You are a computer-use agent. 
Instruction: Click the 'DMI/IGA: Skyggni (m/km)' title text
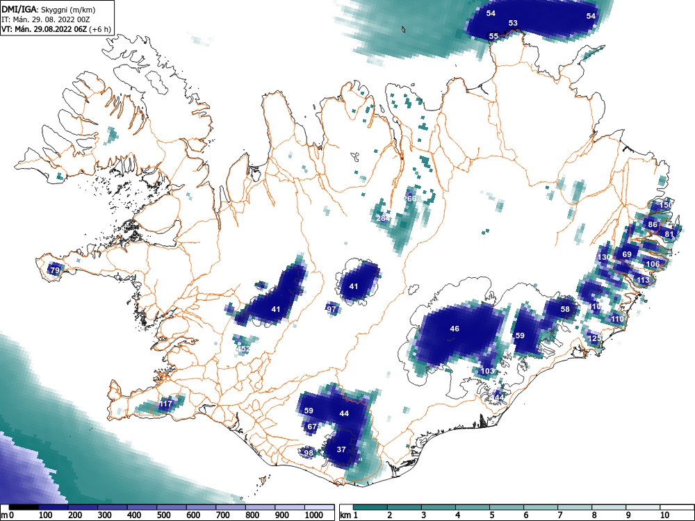tap(49, 9)
